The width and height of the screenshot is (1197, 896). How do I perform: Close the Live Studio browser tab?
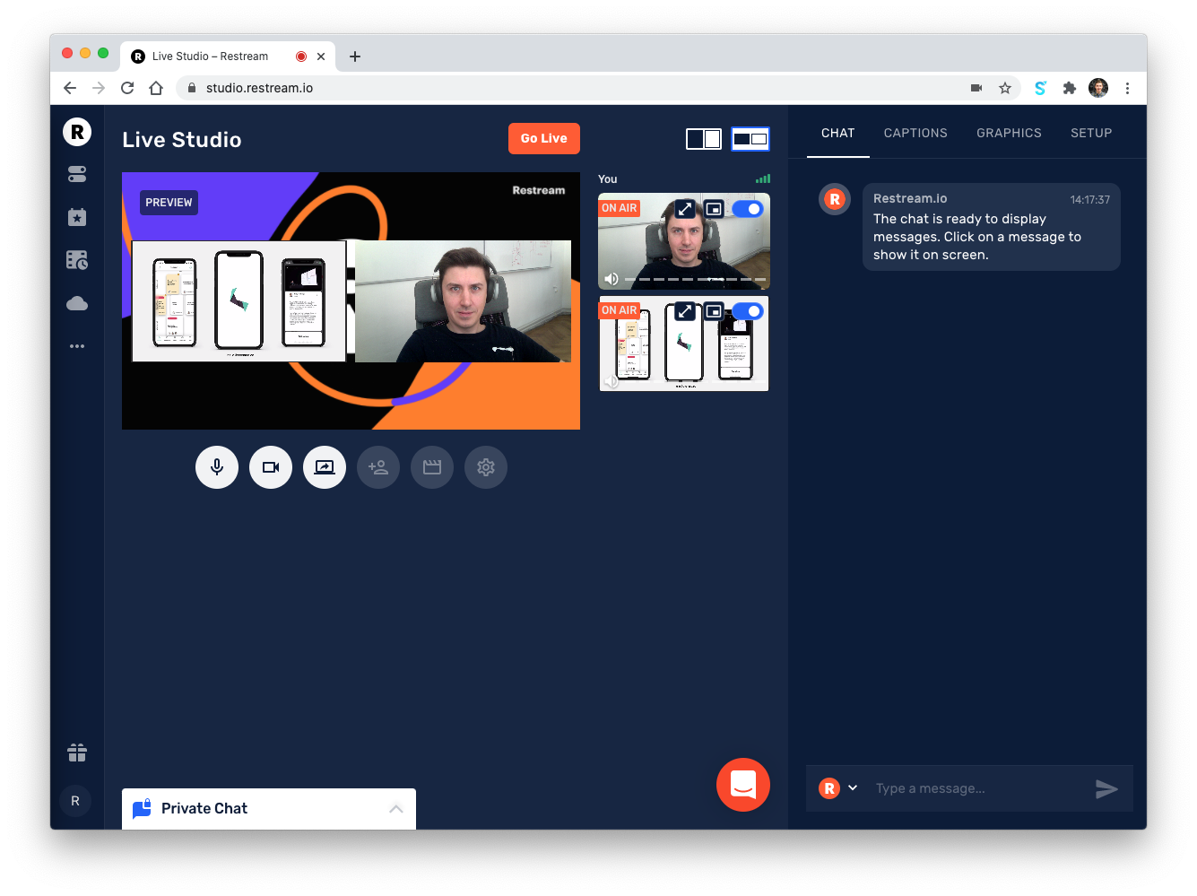[321, 57]
